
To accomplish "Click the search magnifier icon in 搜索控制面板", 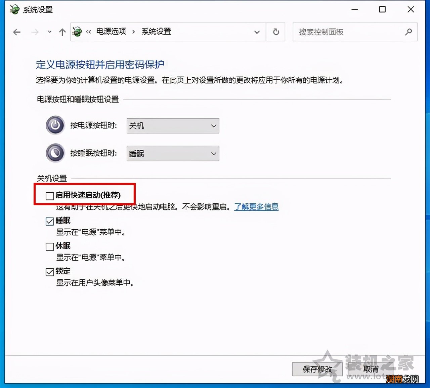I will pyautogui.click(x=408, y=32).
